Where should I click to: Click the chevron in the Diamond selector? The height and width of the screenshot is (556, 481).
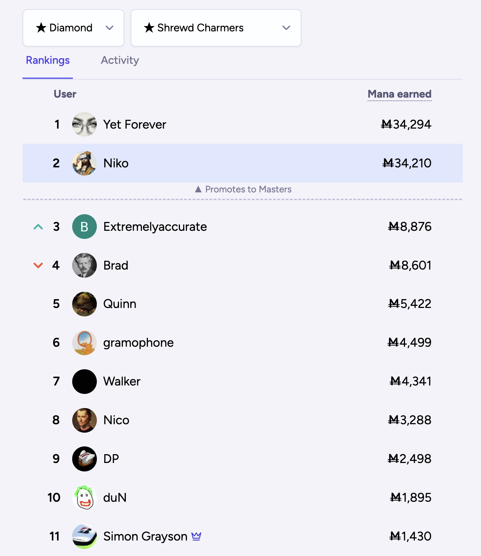pyautogui.click(x=110, y=28)
